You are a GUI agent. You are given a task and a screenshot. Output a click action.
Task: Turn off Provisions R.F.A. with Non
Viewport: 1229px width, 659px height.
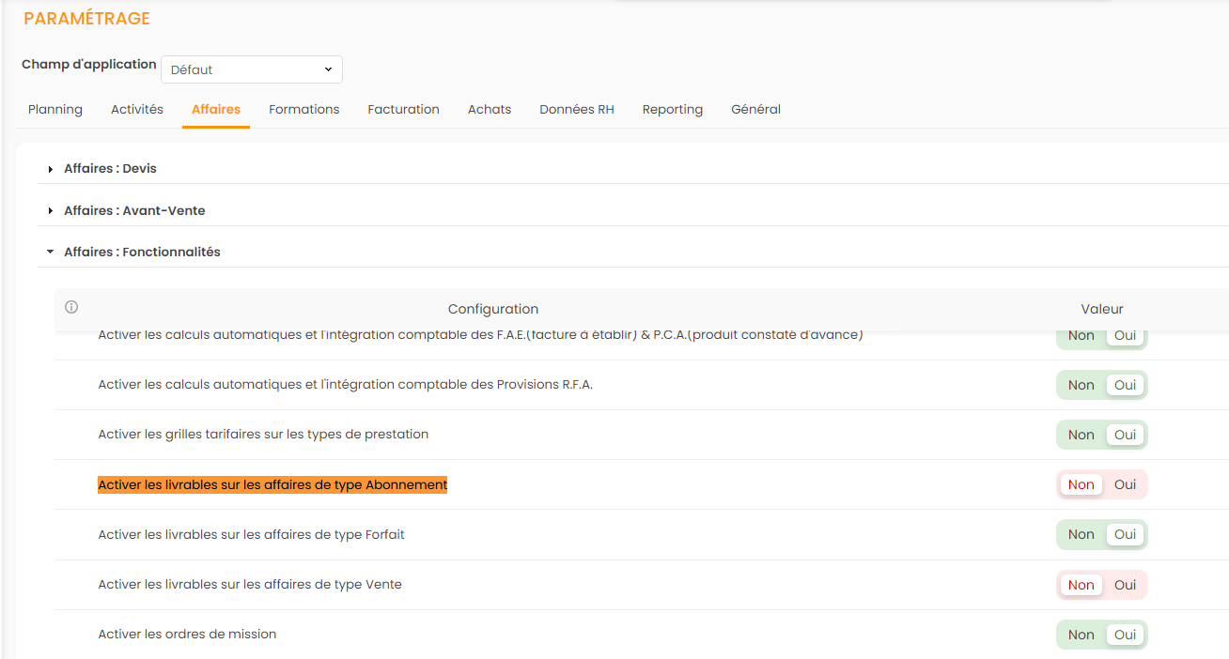(x=1081, y=385)
